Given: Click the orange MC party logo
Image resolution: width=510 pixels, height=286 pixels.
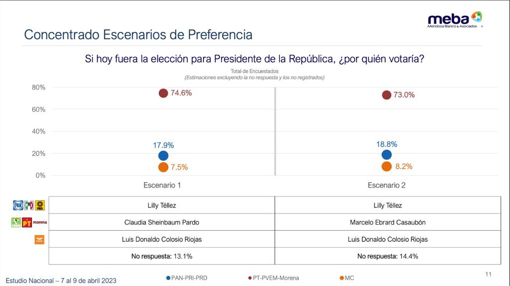Looking at the screenshot, I should pos(39,240).
